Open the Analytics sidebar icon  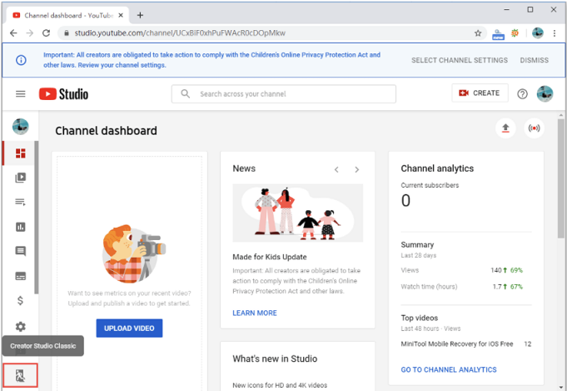[20, 227]
